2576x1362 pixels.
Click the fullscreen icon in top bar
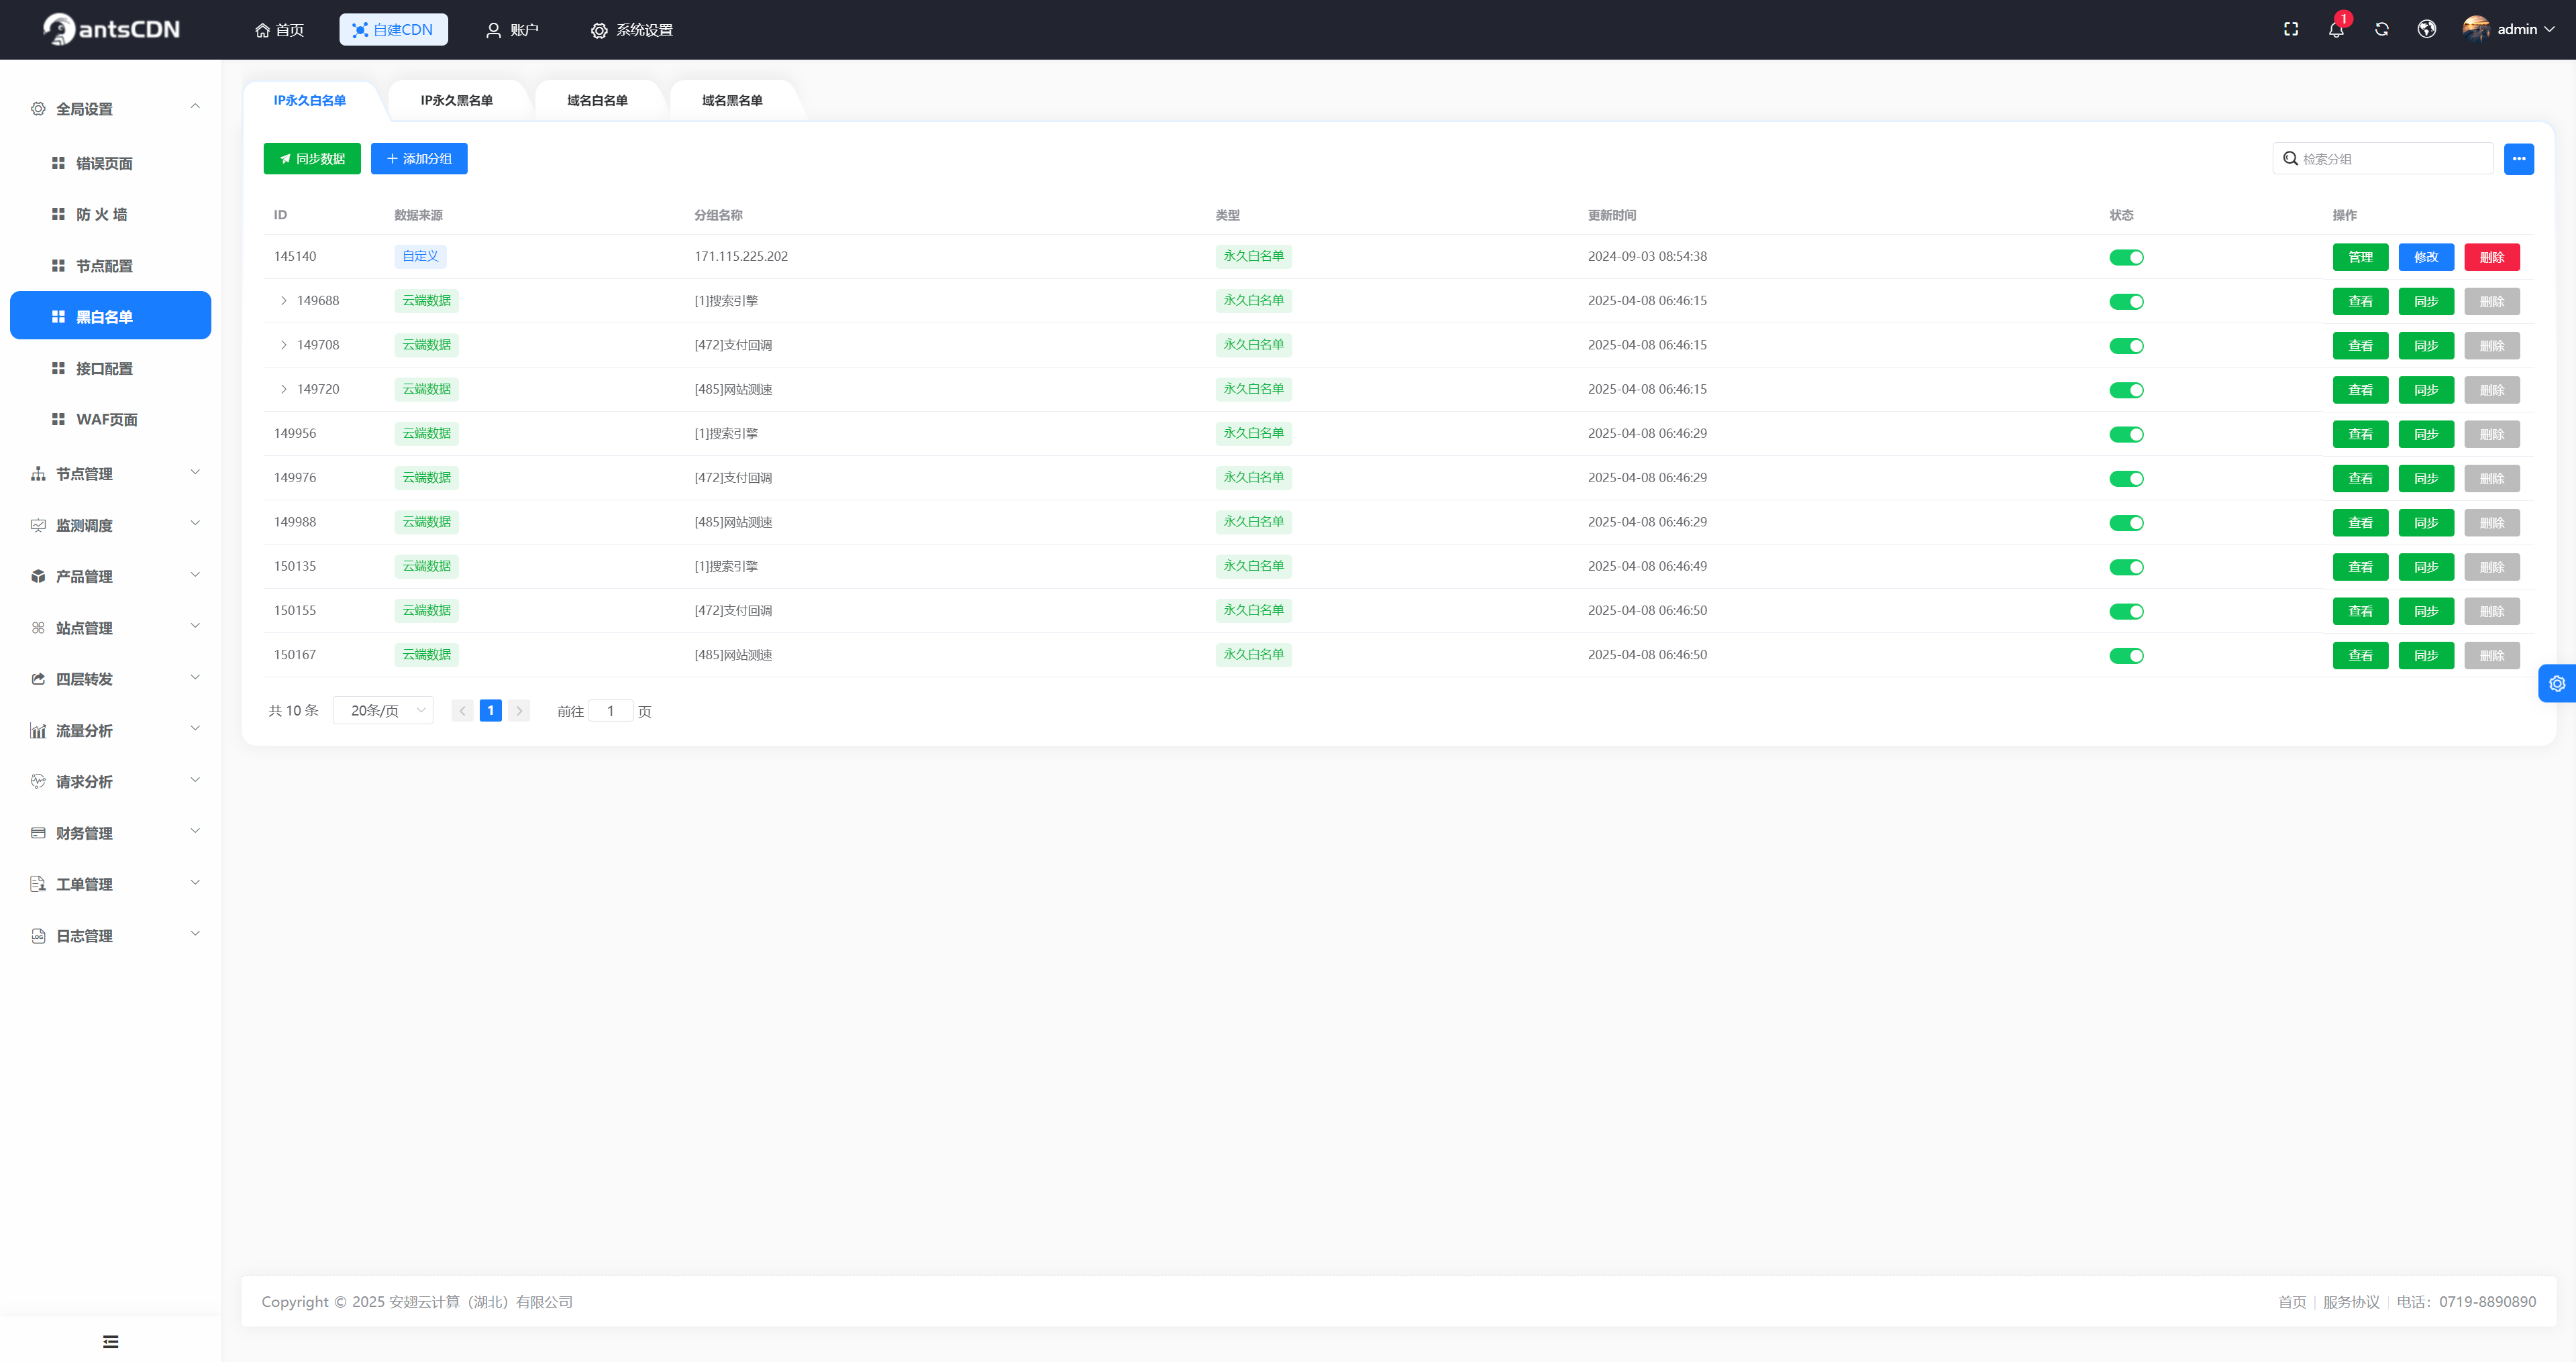pyautogui.click(x=2291, y=29)
